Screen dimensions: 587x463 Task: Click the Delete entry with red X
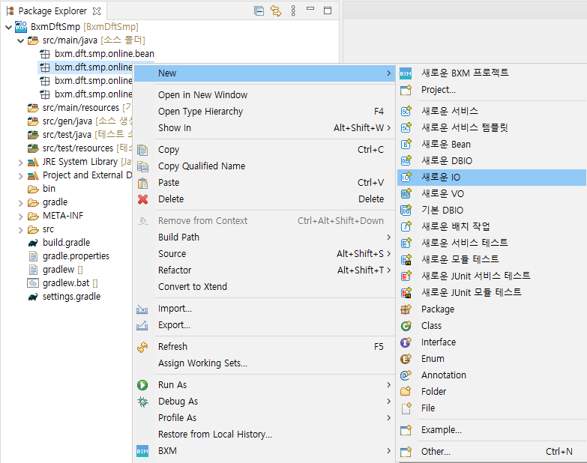(x=171, y=199)
